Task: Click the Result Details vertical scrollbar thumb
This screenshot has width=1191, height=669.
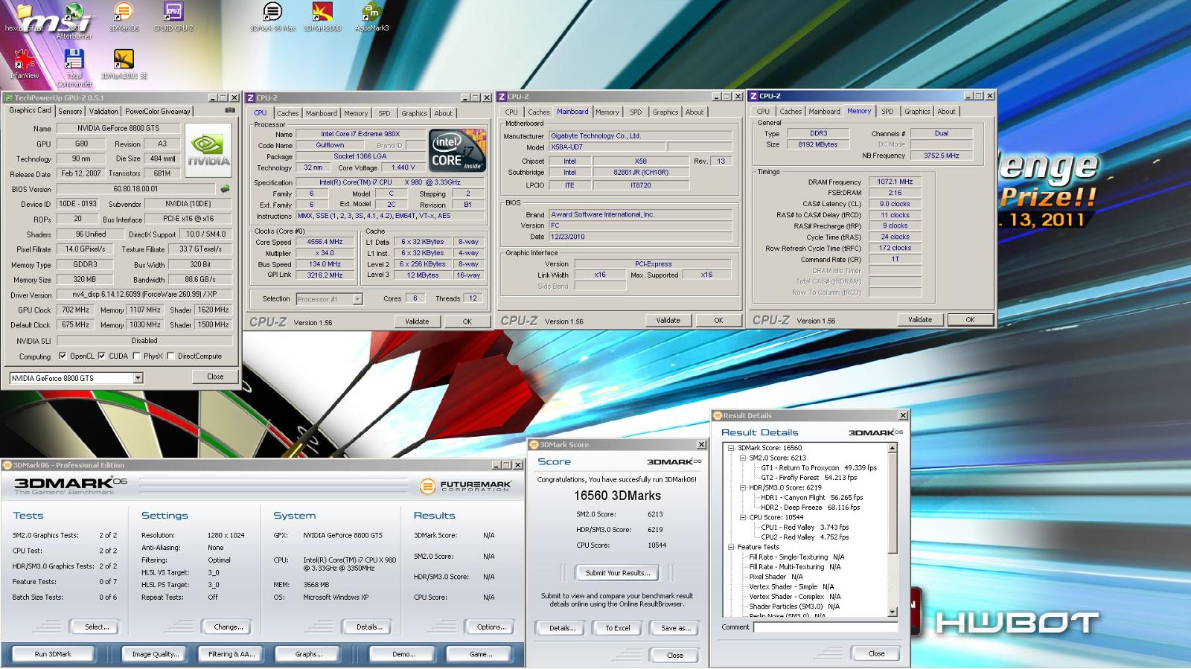Action: click(x=893, y=504)
